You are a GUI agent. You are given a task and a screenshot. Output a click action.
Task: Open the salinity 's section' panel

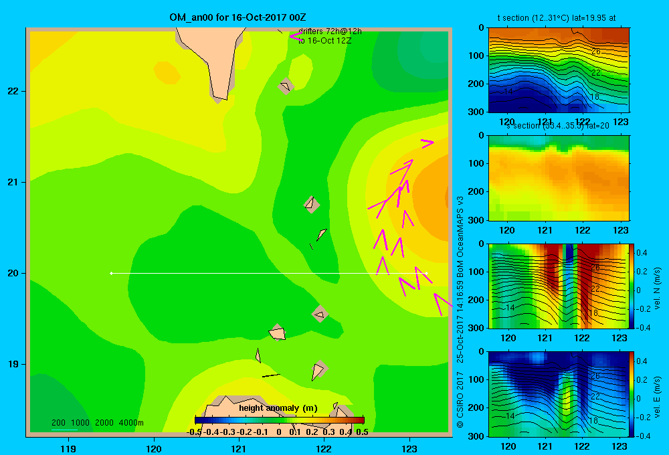click(559, 178)
